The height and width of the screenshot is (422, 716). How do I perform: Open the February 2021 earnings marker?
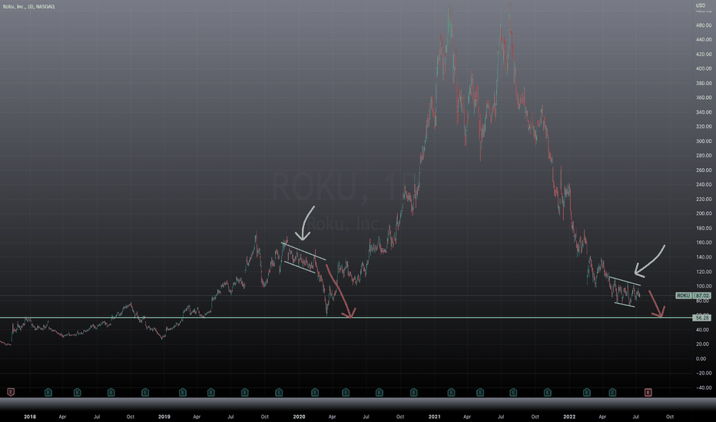[x=451, y=392]
